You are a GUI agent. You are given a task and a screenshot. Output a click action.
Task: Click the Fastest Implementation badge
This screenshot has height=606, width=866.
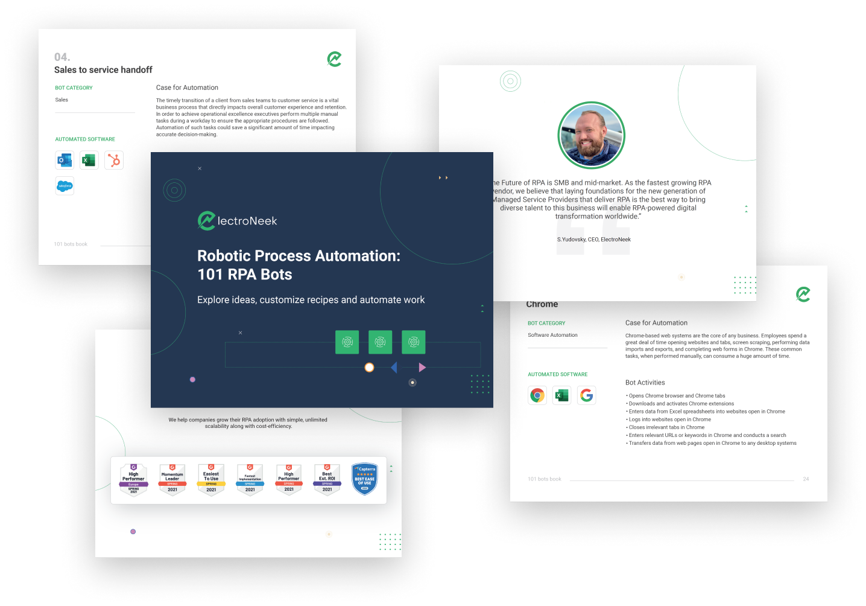250,480
